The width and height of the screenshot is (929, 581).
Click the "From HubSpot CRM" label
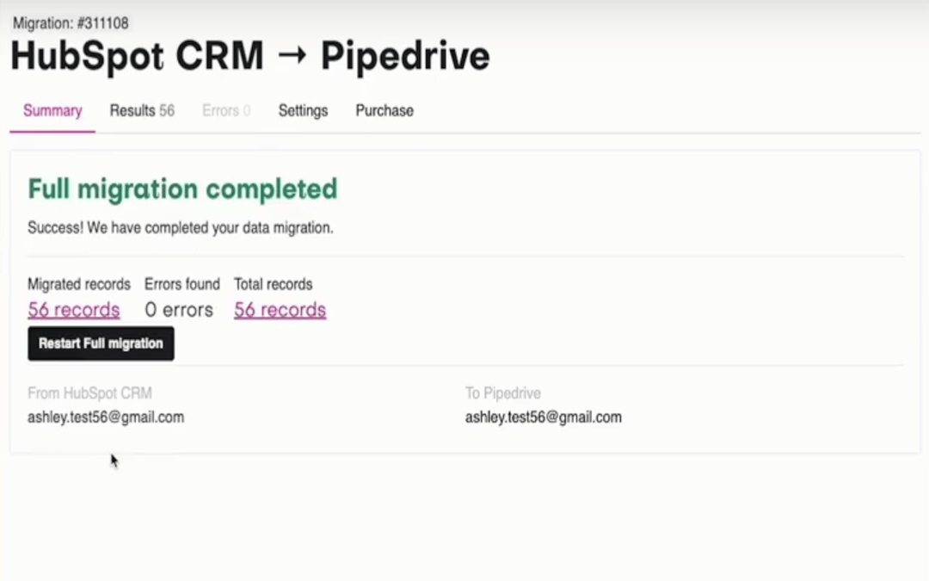tap(90, 392)
